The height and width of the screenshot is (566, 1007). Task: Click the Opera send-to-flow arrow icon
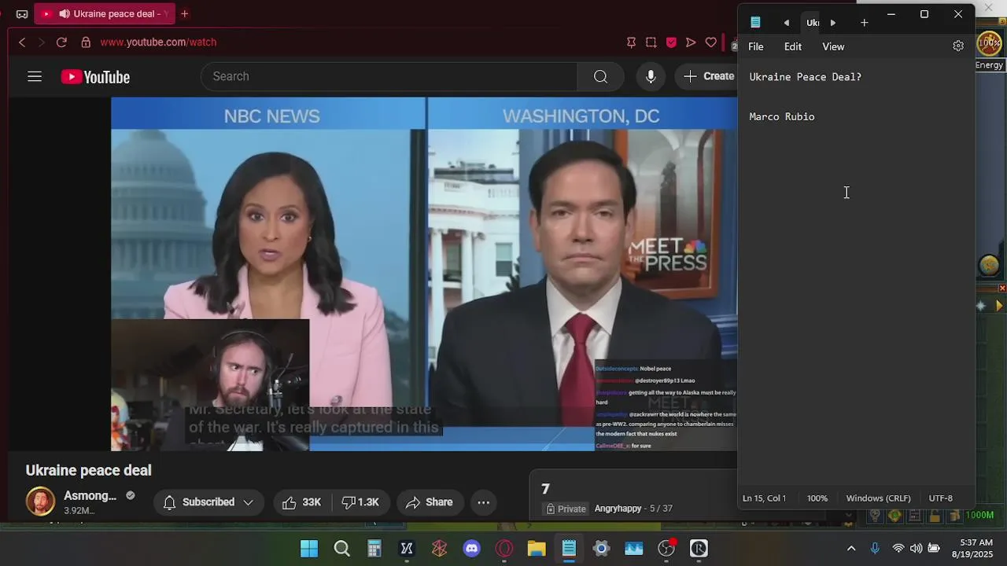coord(691,42)
